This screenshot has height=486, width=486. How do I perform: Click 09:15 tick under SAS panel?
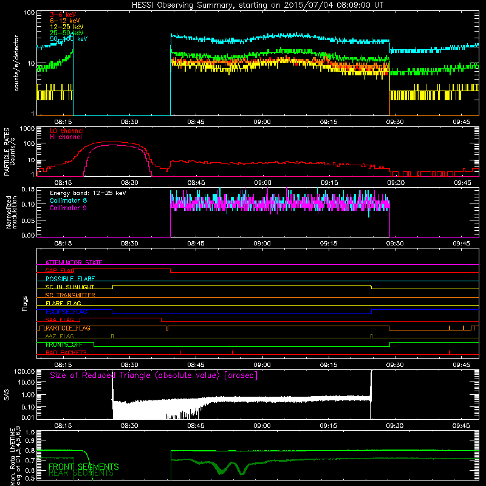click(x=328, y=426)
